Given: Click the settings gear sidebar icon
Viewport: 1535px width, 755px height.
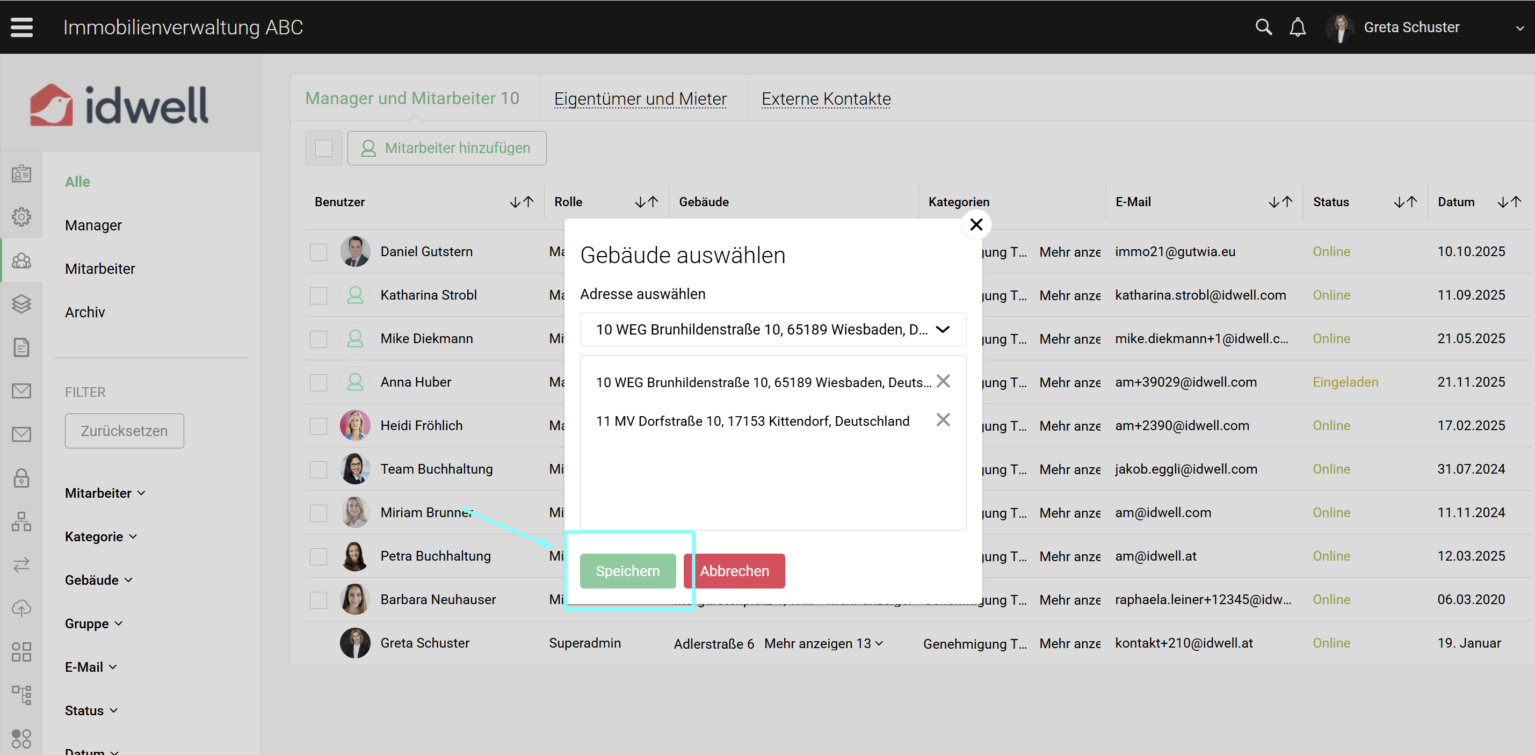Looking at the screenshot, I should [21, 217].
